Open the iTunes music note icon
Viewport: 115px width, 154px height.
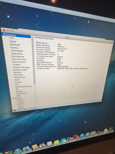[82, 136]
